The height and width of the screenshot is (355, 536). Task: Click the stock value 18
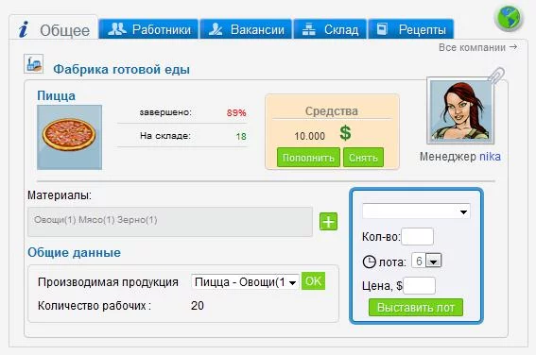[x=241, y=137]
